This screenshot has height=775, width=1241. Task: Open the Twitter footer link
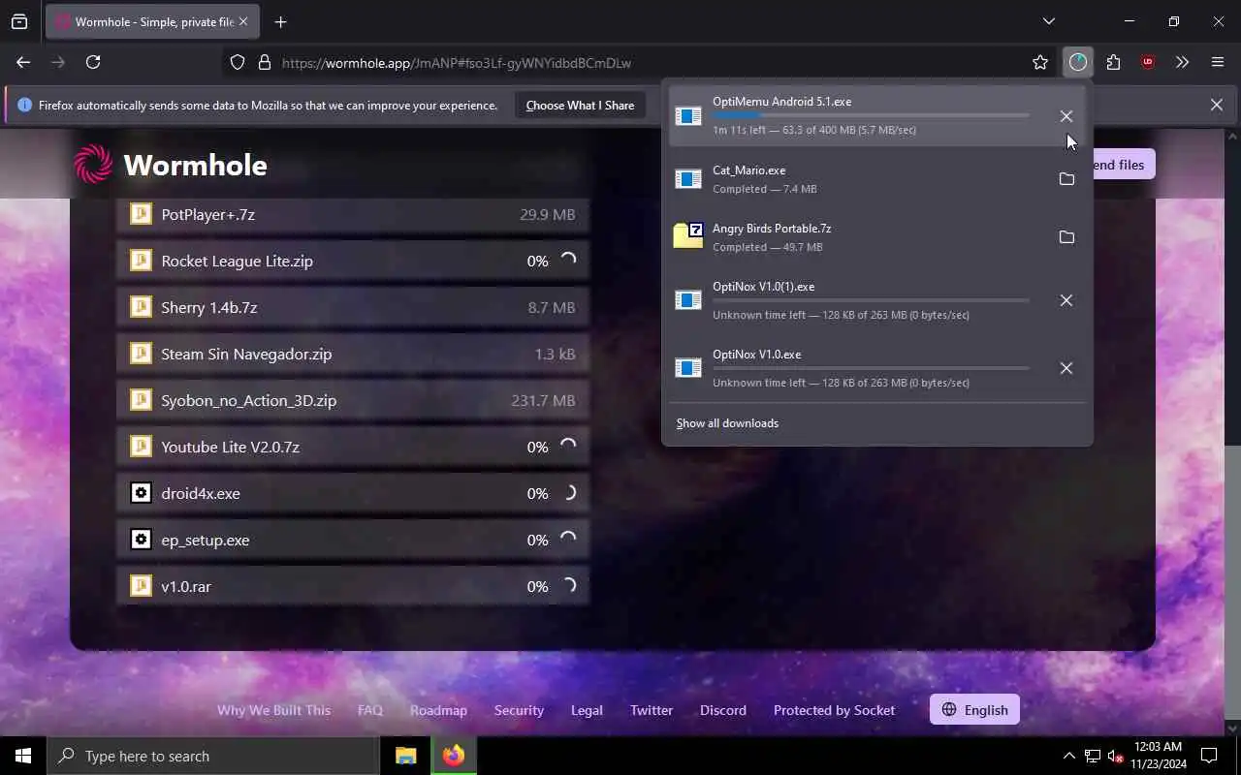tap(652, 710)
